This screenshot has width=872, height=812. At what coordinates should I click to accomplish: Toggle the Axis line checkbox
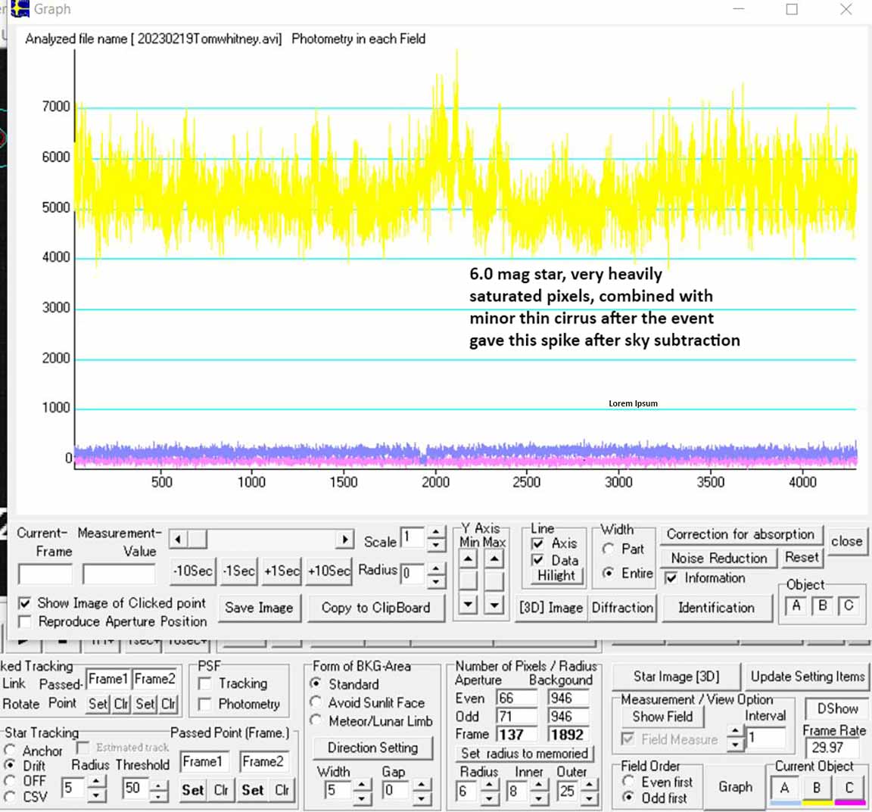coord(537,543)
